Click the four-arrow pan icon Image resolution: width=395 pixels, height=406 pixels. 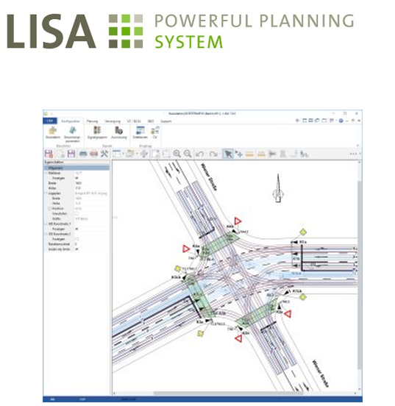pyautogui.click(x=144, y=154)
